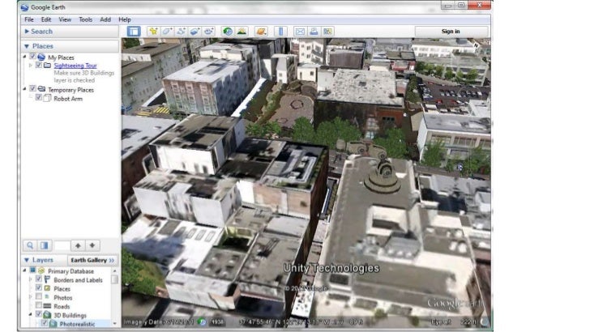590x332 pixels.
Task: Click the Sightseeing Tour folder icon
Action: pos(47,66)
